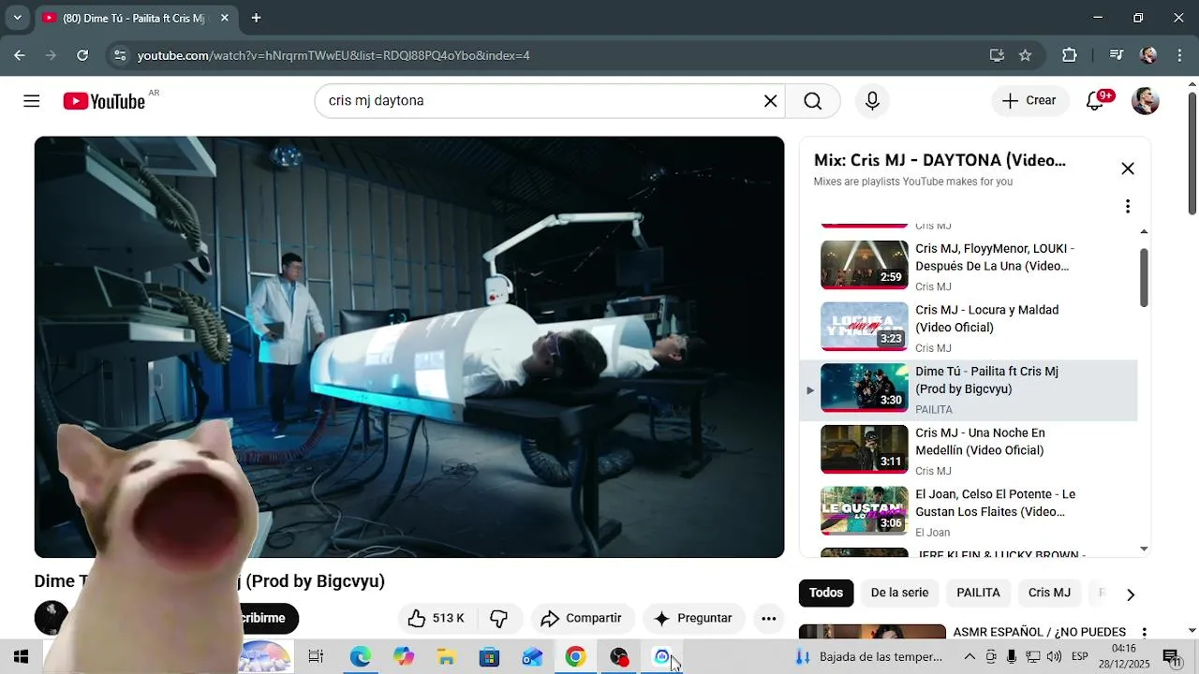Dislike the video

[499, 618]
